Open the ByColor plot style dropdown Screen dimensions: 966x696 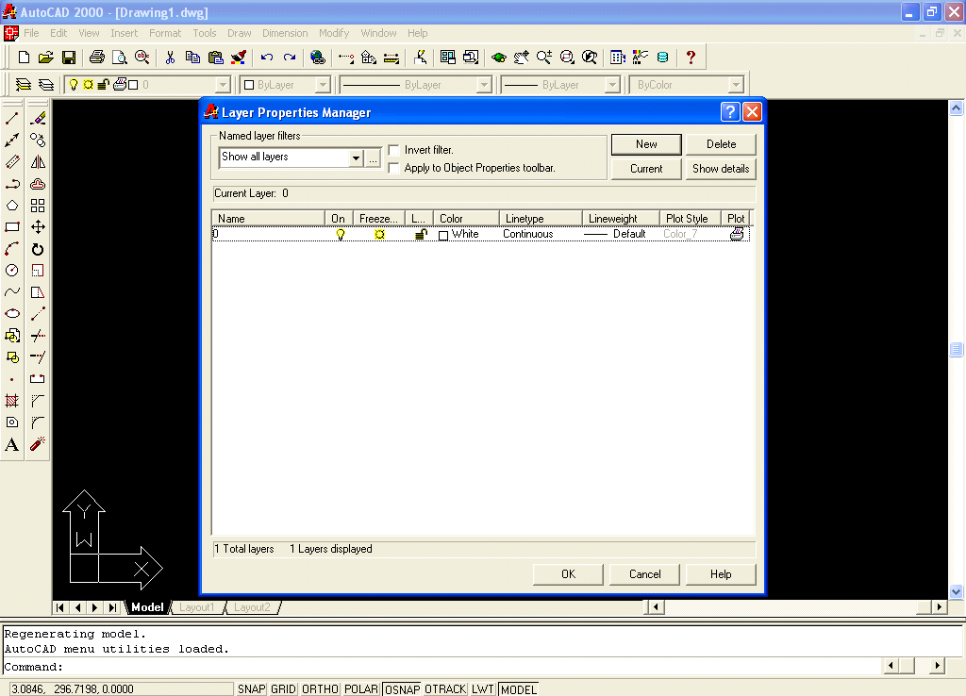736,84
